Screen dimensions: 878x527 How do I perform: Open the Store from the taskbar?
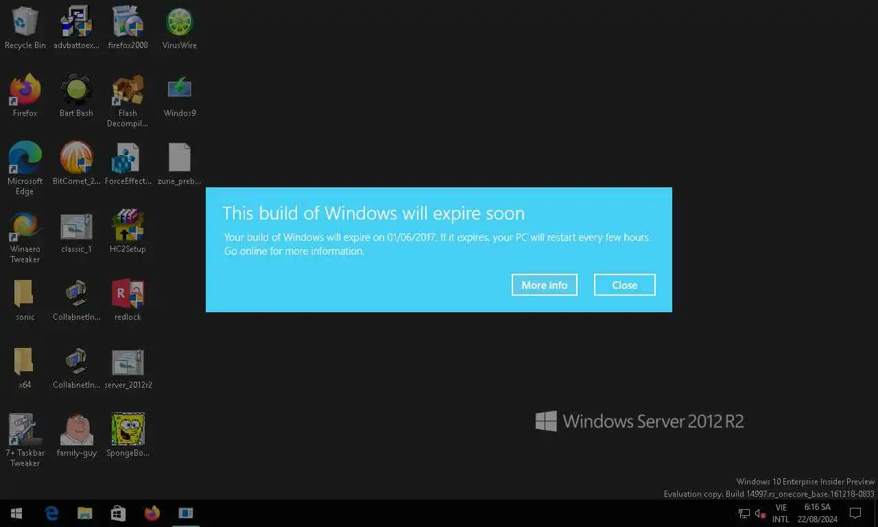tap(118, 513)
